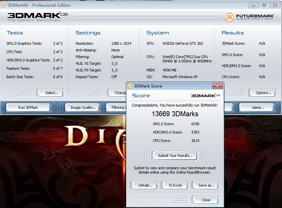Click the Filtering value Optimal
Screen dimensions: 282x208
pos(117,57)
